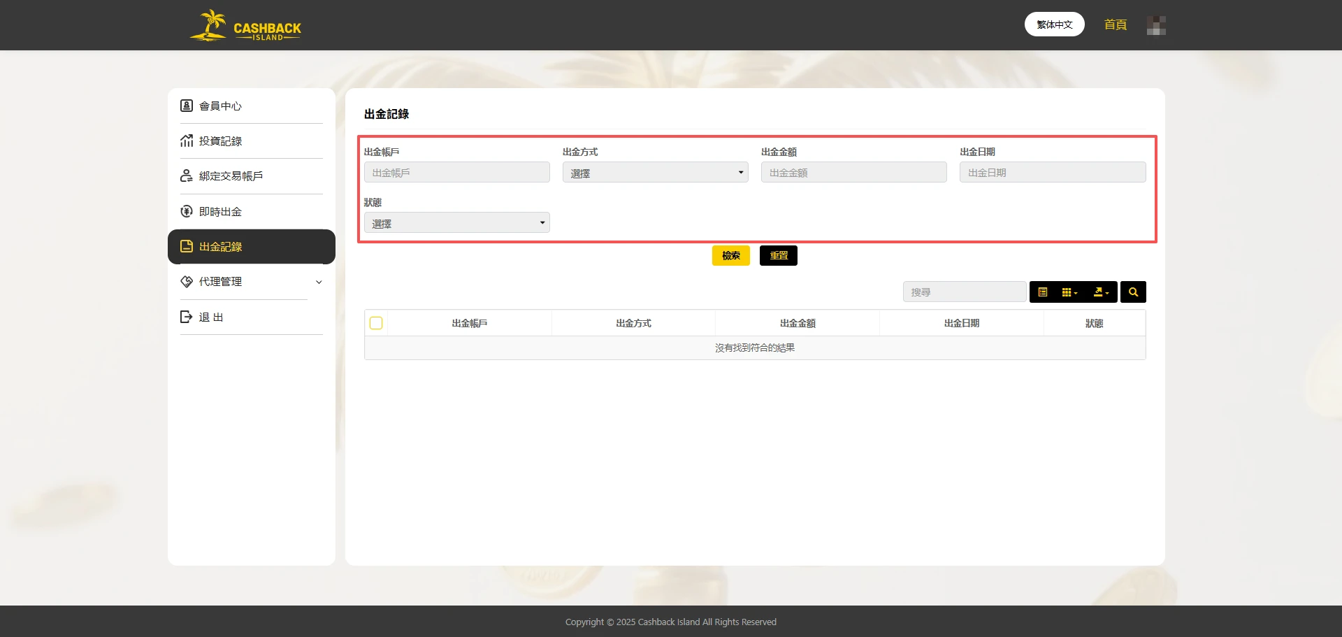Toggle the detail list view icon
Screen dimensions: 1342x637
click(1043, 292)
